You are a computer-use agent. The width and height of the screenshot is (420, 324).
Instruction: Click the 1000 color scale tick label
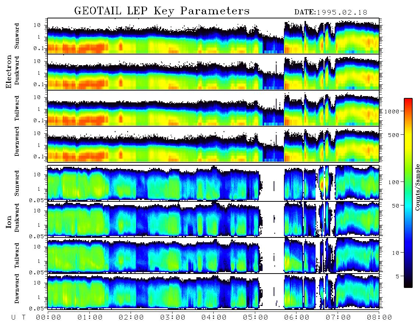(392, 111)
